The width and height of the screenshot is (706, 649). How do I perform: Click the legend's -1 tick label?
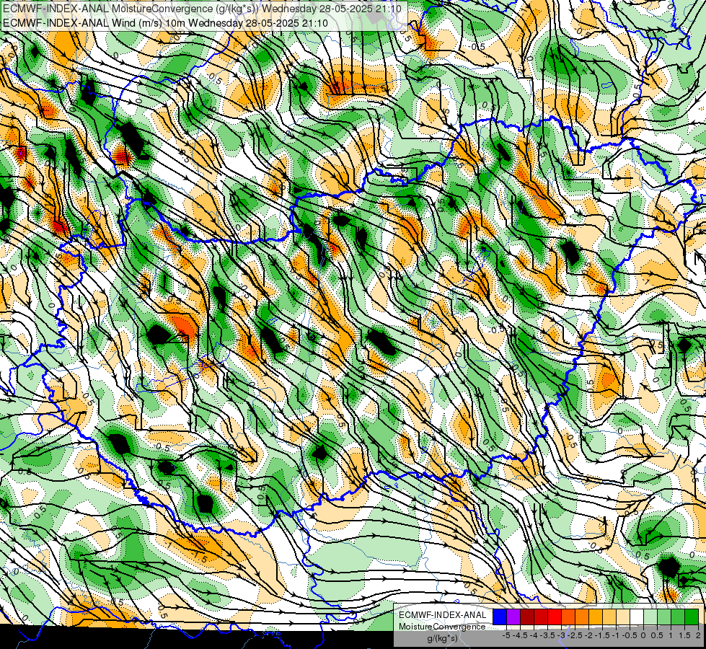(616, 635)
